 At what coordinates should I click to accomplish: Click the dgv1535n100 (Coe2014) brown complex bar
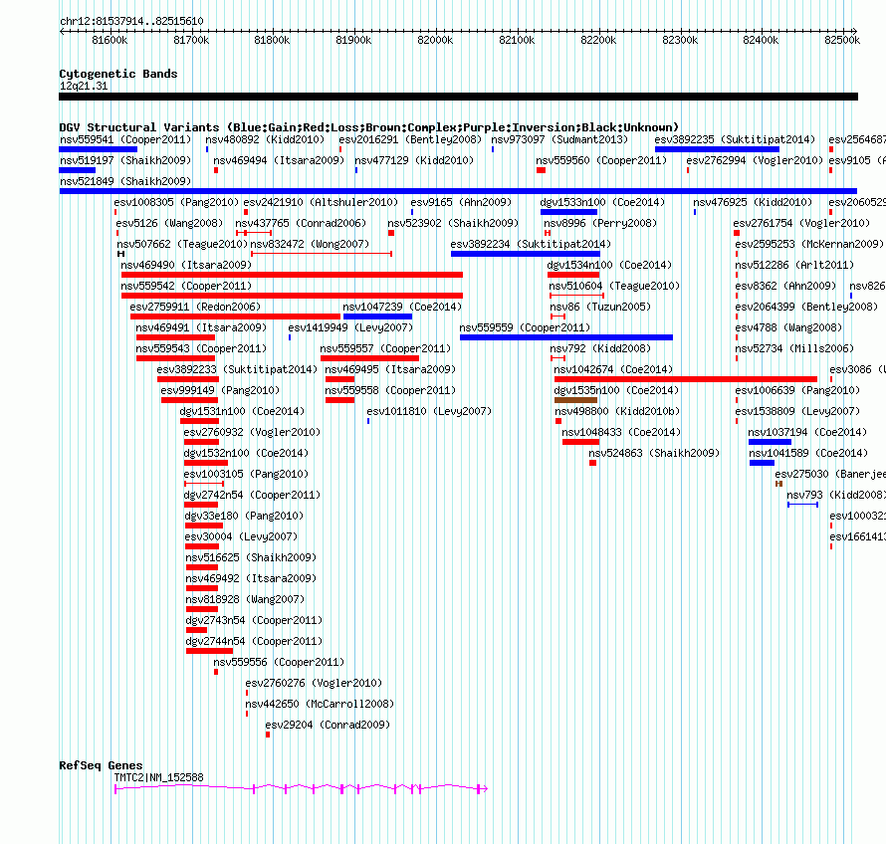click(x=575, y=400)
